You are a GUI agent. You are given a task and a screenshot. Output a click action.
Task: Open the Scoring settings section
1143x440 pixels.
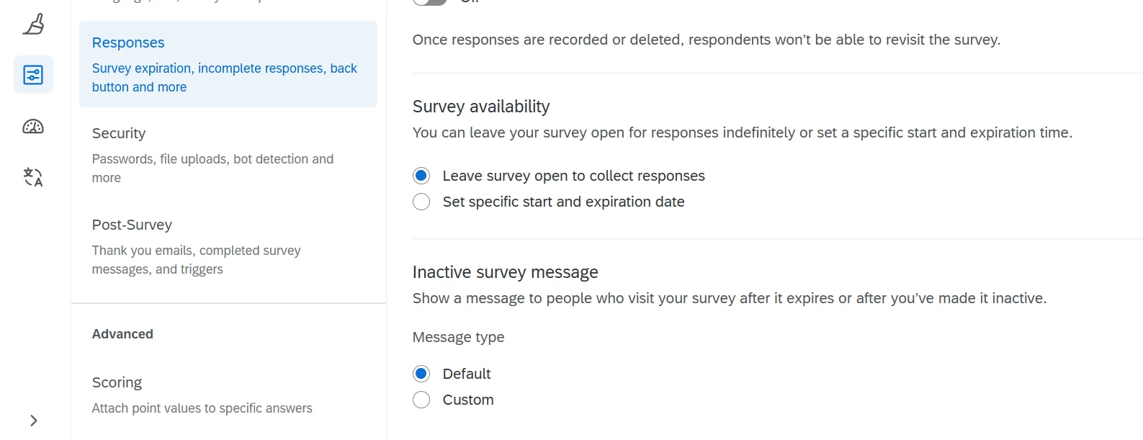click(117, 382)
